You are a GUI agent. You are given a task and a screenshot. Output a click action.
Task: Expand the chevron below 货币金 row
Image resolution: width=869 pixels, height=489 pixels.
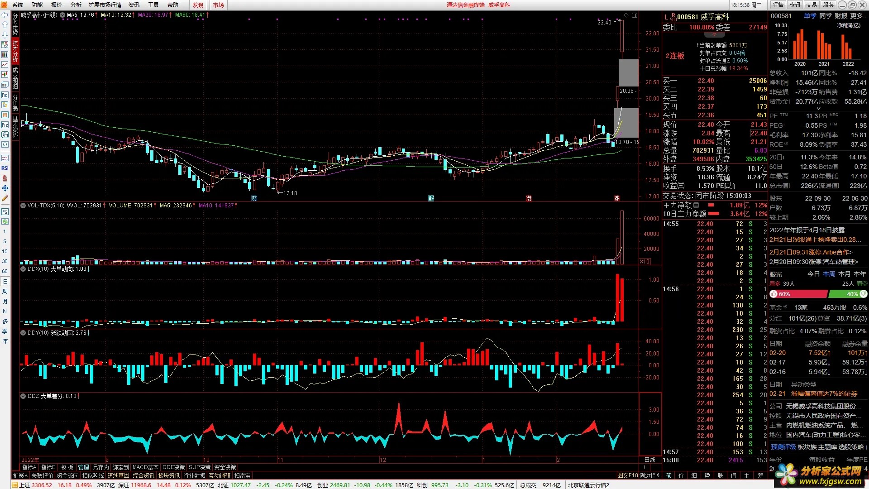click(x=818, y=109)
